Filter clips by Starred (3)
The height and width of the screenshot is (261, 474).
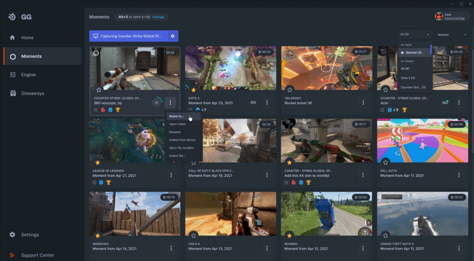click(413, 53)
